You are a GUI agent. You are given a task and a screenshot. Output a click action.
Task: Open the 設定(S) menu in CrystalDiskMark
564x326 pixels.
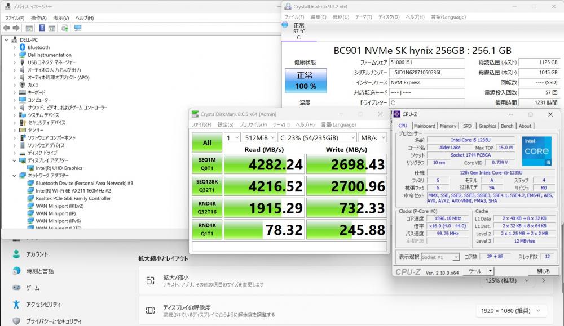coord(226,124)
